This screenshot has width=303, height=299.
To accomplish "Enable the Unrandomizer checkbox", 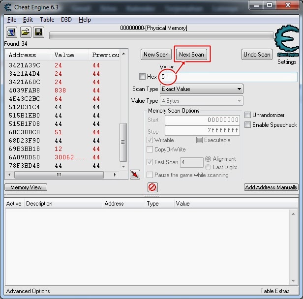I will 247,115.
